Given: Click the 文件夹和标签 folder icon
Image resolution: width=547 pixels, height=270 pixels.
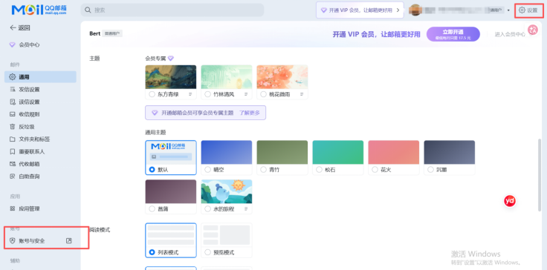Looking at the screenshot, I should [13, 139].
